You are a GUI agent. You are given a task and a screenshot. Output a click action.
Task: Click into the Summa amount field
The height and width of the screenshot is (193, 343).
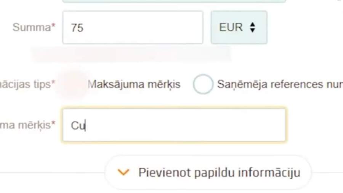tap(133, 27)
